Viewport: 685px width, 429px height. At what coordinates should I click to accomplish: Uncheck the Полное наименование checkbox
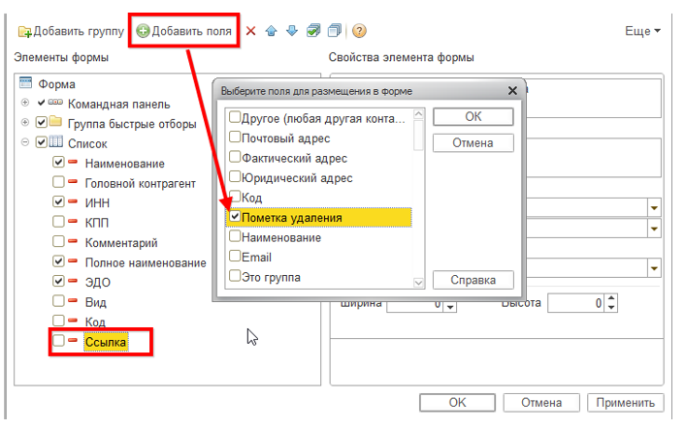[x=58, y=261]
